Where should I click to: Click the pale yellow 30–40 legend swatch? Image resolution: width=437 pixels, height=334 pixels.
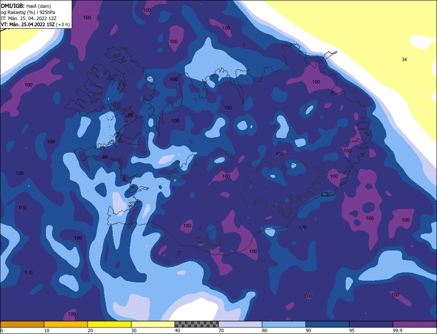click(x=153, y=324)
